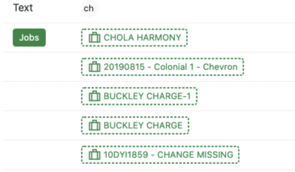This screenshot has height=172, width=295.
Task: Open the CHOLA HARMONY job
Action: point(134,38)
